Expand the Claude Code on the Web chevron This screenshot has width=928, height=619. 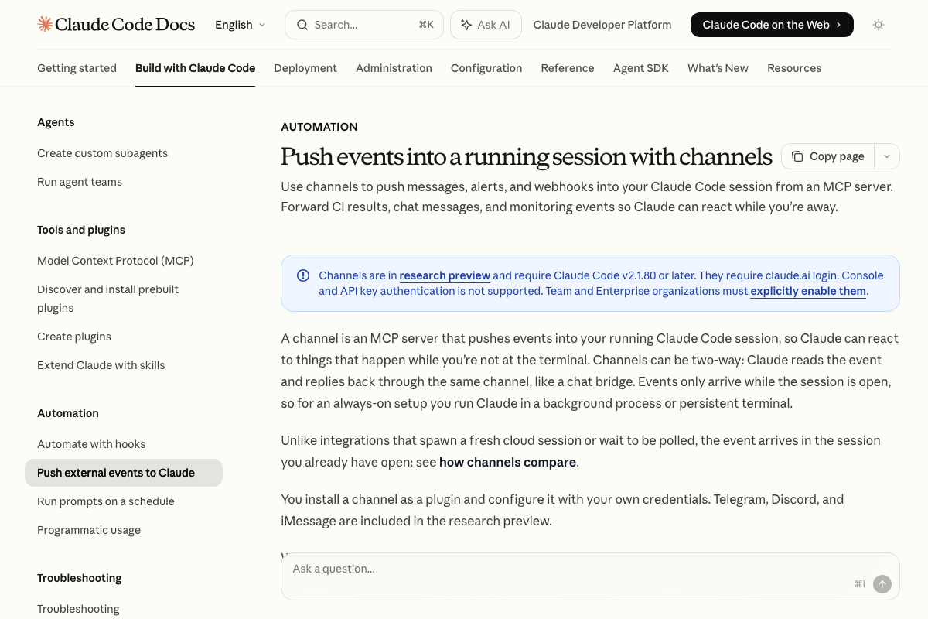[x=839, y=24]
